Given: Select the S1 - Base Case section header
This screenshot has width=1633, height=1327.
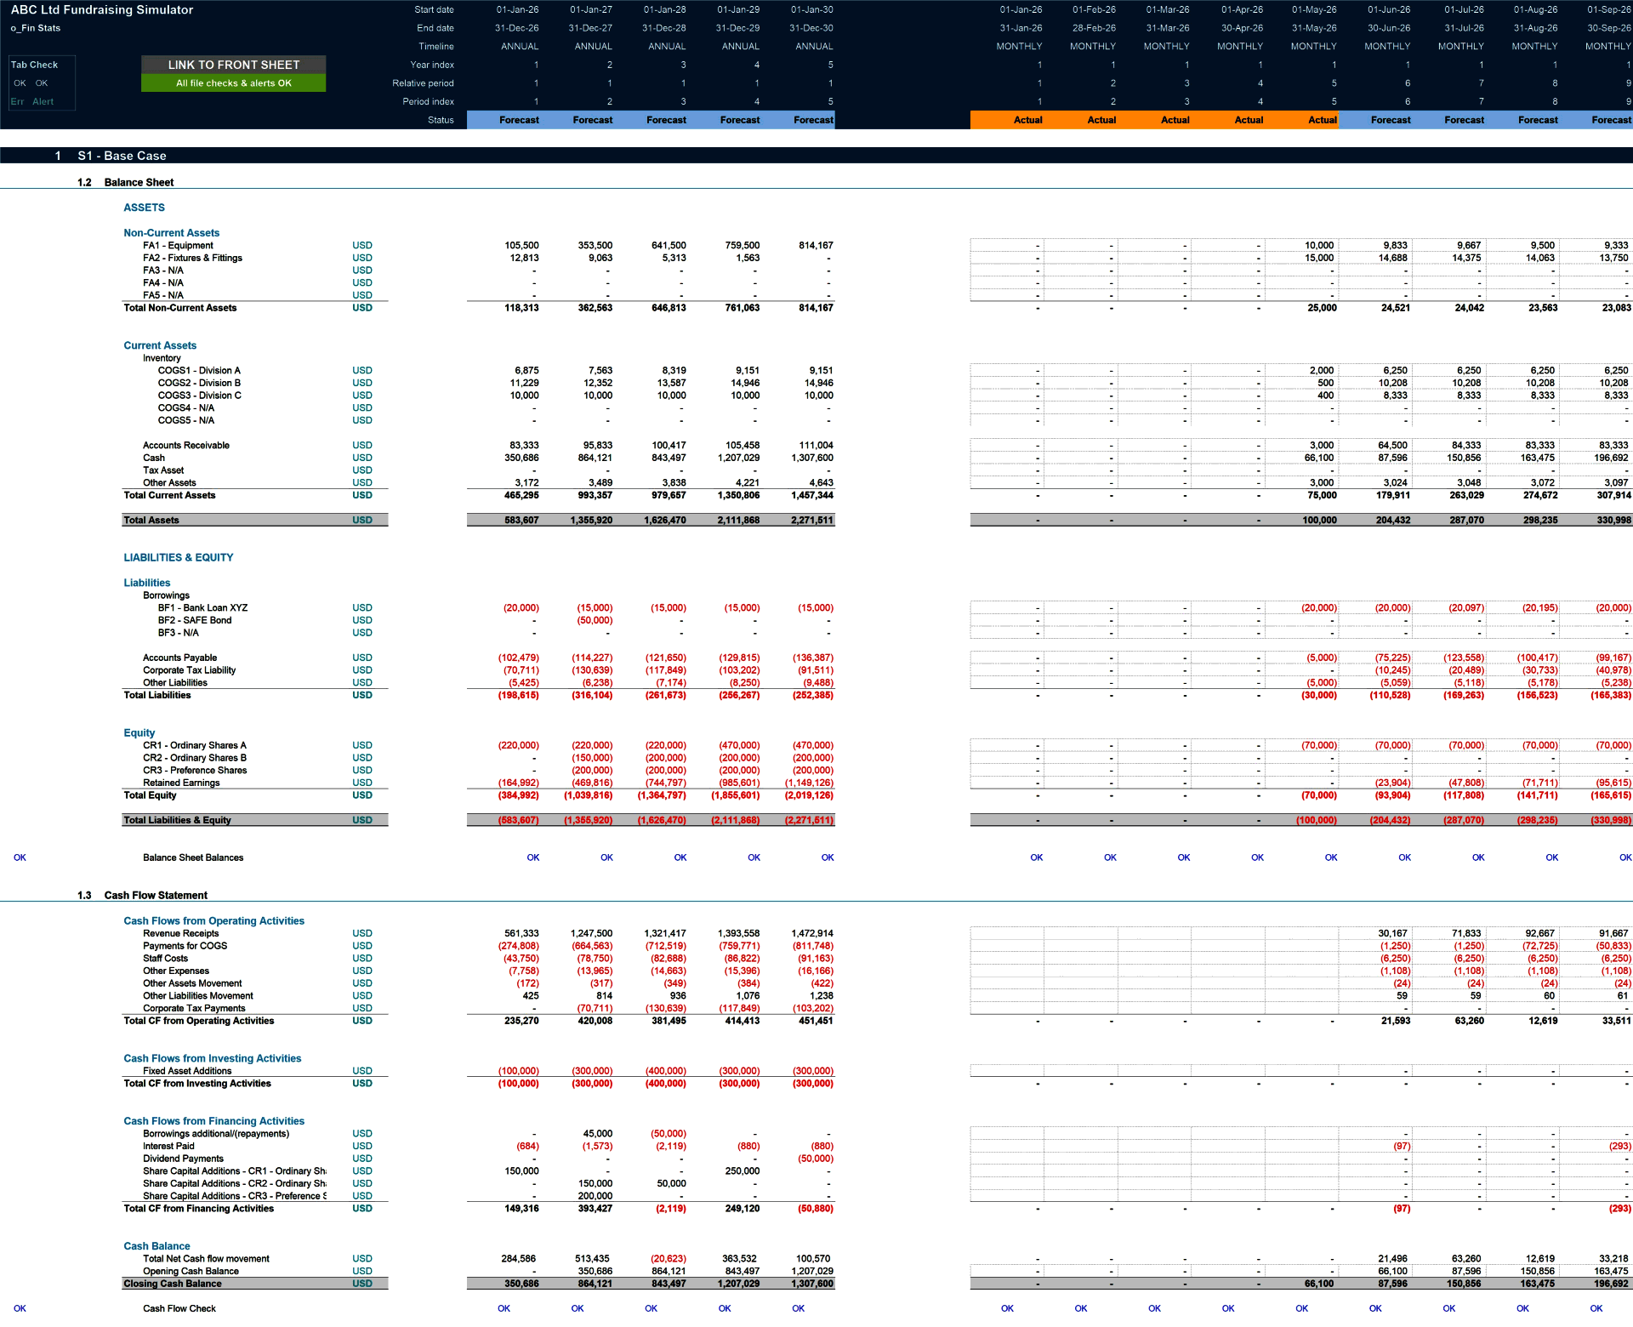Looking at the screenshot, I should [x=122, y=156].
